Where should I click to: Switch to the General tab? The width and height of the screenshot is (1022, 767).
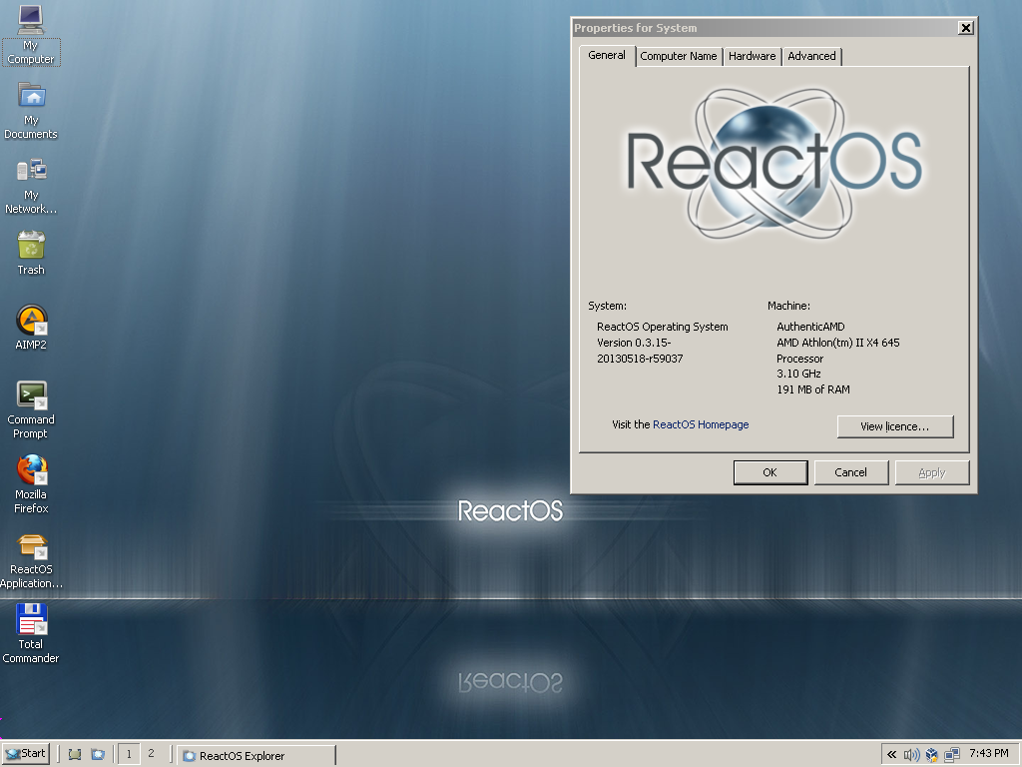(607, 56)
